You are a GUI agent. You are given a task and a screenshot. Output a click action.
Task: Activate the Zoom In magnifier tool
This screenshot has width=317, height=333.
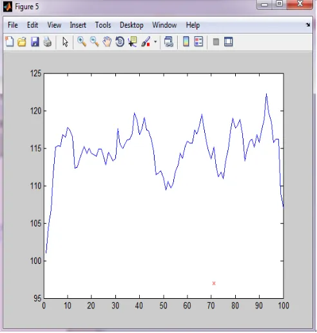82,41
